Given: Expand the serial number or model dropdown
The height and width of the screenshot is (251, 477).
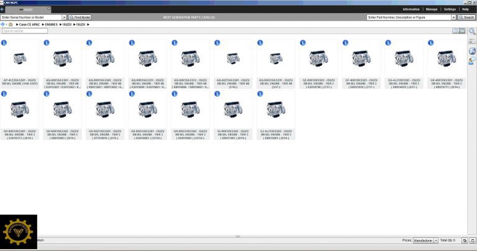Looking at the screenshot, I should (x=64, y=17).
